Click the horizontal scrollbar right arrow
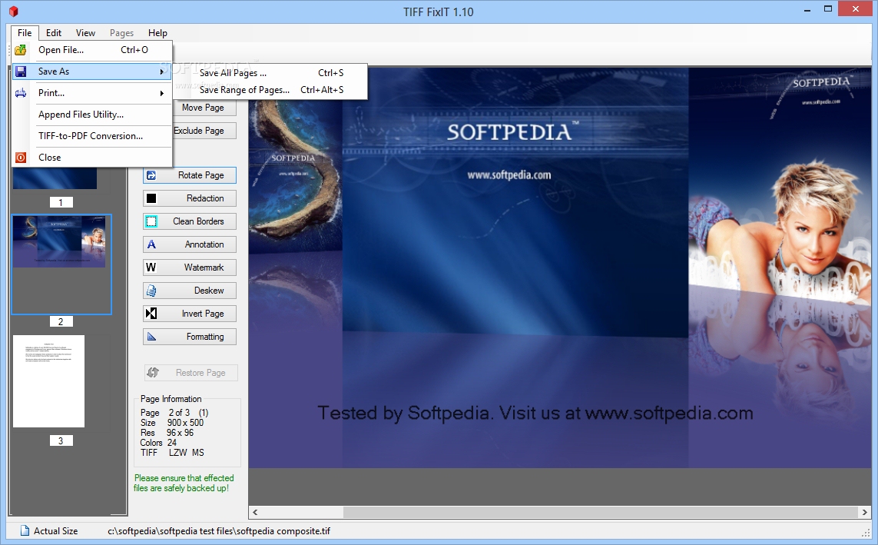Viewport: 878px width, 545px height. tap(865, 512)
